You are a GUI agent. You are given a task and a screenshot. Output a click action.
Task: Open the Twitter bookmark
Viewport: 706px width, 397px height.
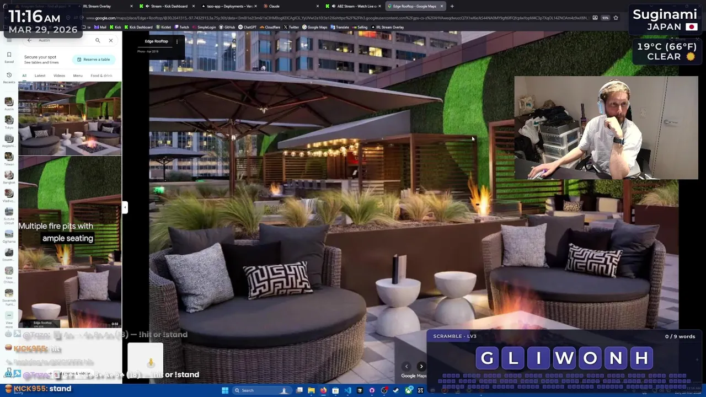[291, 27]
